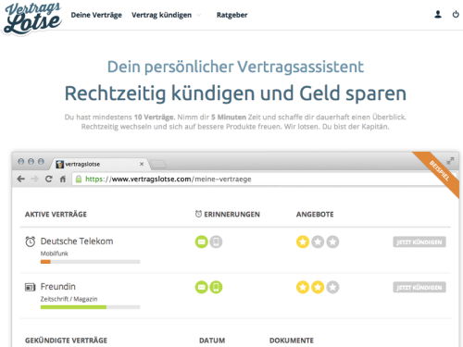Open Vertrag kündigen menu
This screenshot has width=463, height=347.
161,15
